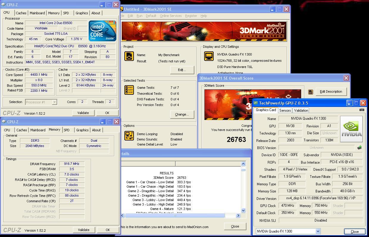
Task: Click the Selected Tests checklist icon
Action: pos(129,90)
